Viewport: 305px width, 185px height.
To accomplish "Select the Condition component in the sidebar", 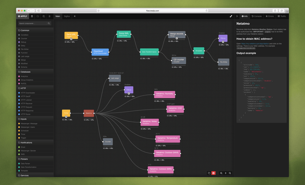I will (35, 35).
